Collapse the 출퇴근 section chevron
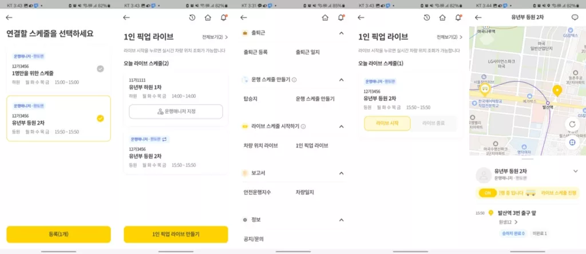This screenshot has height=254, width=586. (x=341, y=33)
